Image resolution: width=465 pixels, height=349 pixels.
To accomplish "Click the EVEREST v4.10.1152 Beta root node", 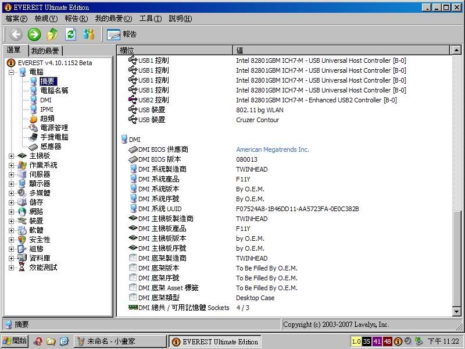I will (55, 63).
